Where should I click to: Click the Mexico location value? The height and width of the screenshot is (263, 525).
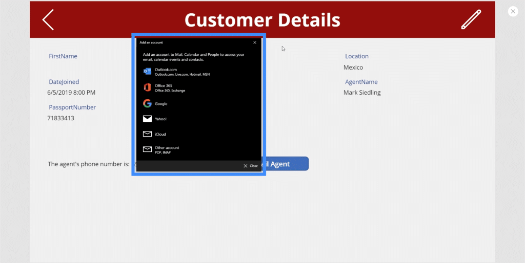[x=353, y=67]
